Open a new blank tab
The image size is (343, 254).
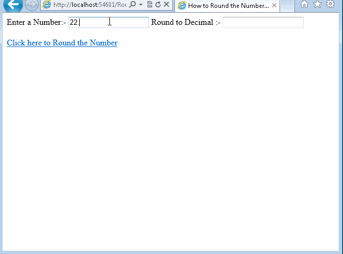287,5
